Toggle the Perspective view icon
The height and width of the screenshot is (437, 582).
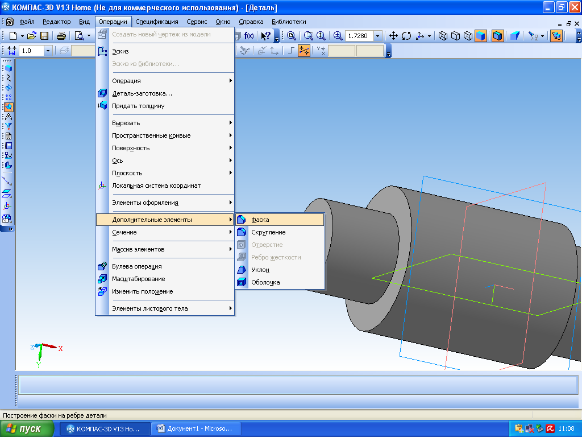coord(515,36)
